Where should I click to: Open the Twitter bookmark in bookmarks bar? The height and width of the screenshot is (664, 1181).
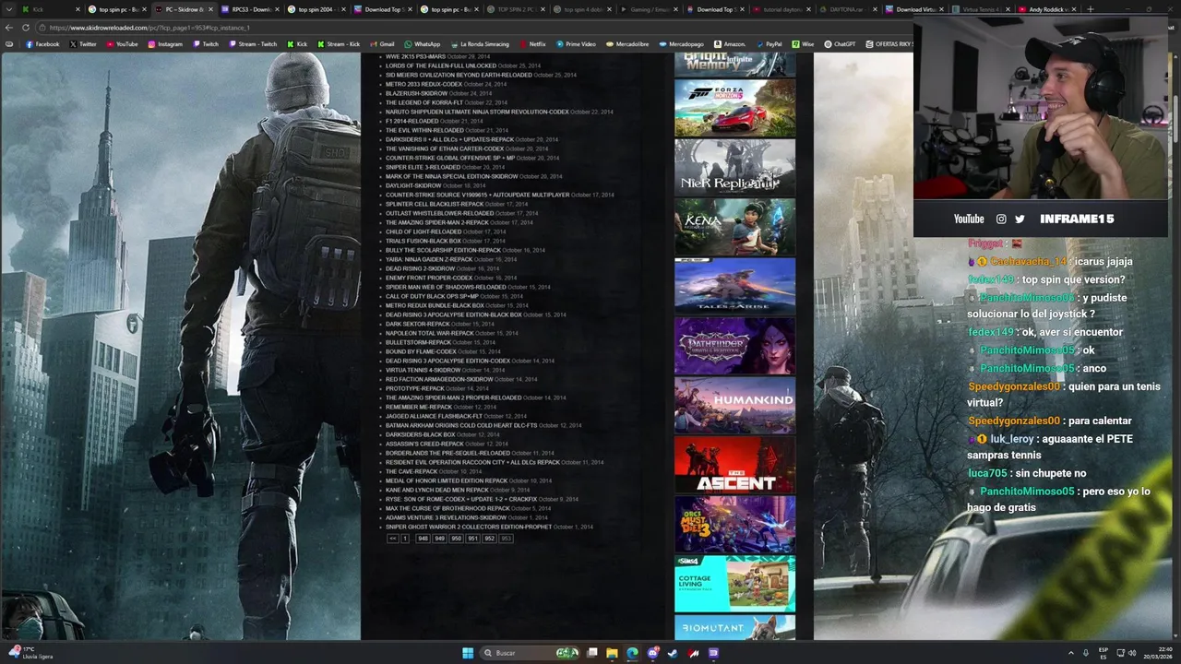point(83,43)
